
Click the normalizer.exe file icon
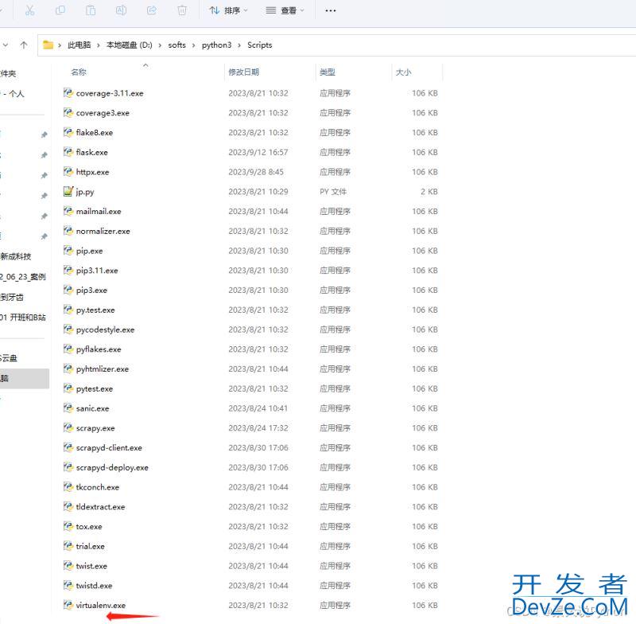click(68, 231)
